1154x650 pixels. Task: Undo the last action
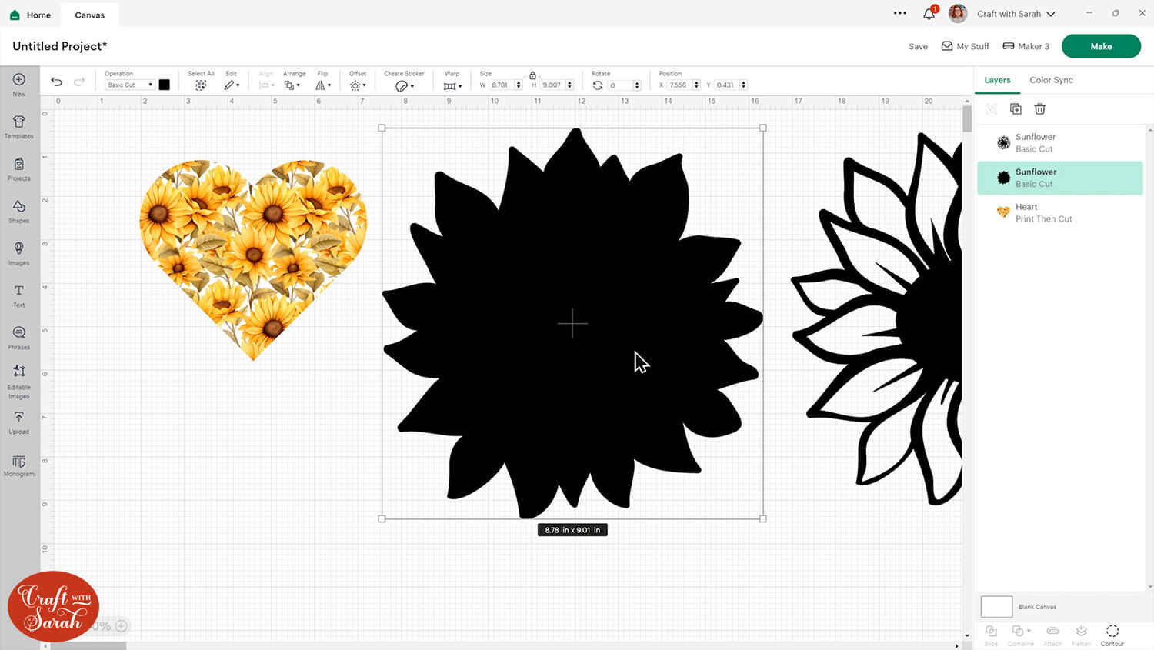pos(56,82)
